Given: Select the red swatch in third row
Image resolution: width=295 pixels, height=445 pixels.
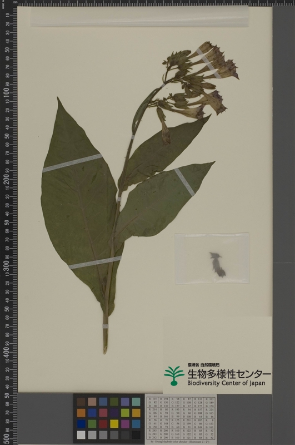Looking at the screenshot, I should (103, 424).
